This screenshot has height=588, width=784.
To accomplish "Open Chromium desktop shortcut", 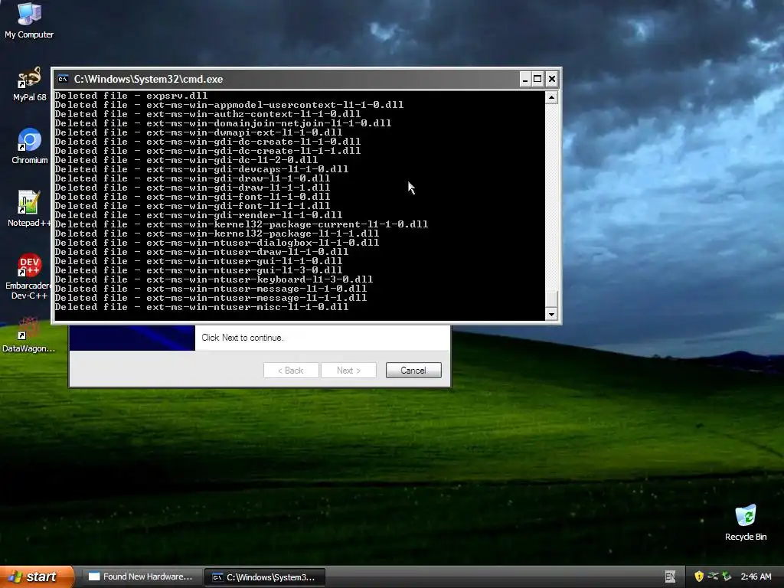I will [x=30, y=146].
